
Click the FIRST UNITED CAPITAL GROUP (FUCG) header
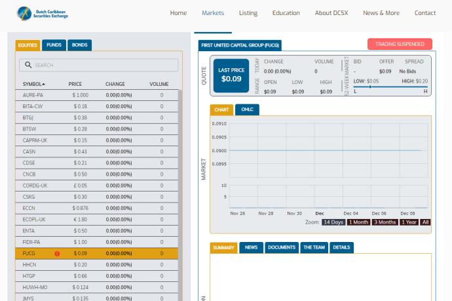[240, 45]
